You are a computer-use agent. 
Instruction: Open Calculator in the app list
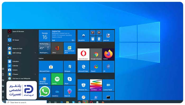tap(22, 61)
